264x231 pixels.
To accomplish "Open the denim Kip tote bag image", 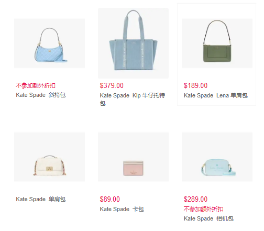I will coord(133,43).
